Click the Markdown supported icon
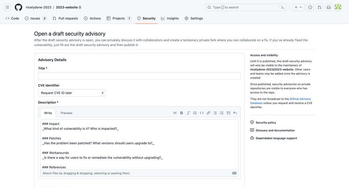This screenshot has width=349, height=187. [x=234, y=173]
